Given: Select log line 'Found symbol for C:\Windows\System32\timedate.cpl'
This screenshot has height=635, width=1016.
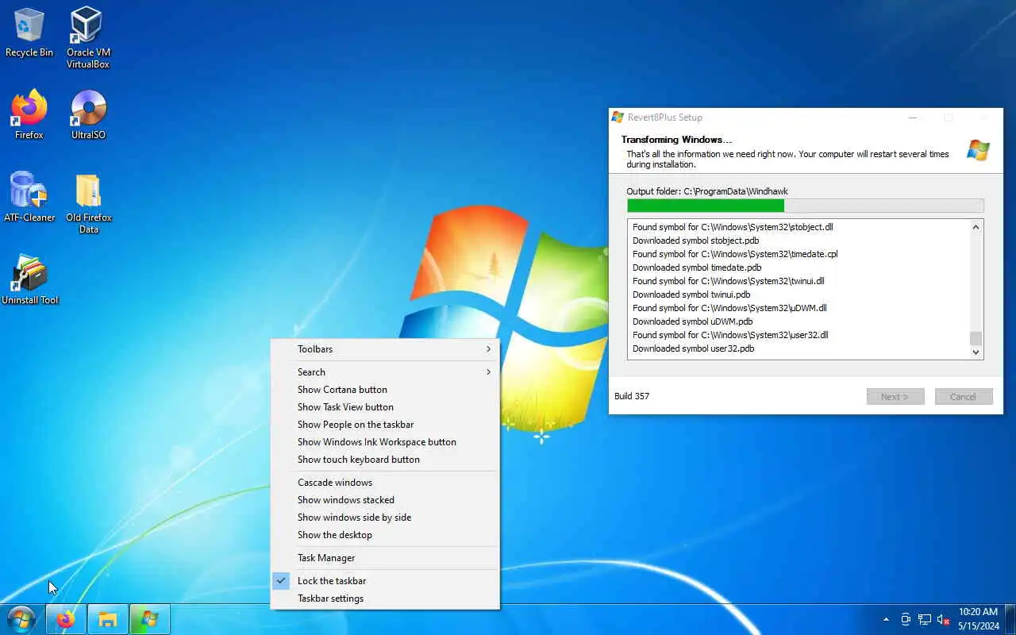Looking at the screenshot, I should (x=735, y=254).
